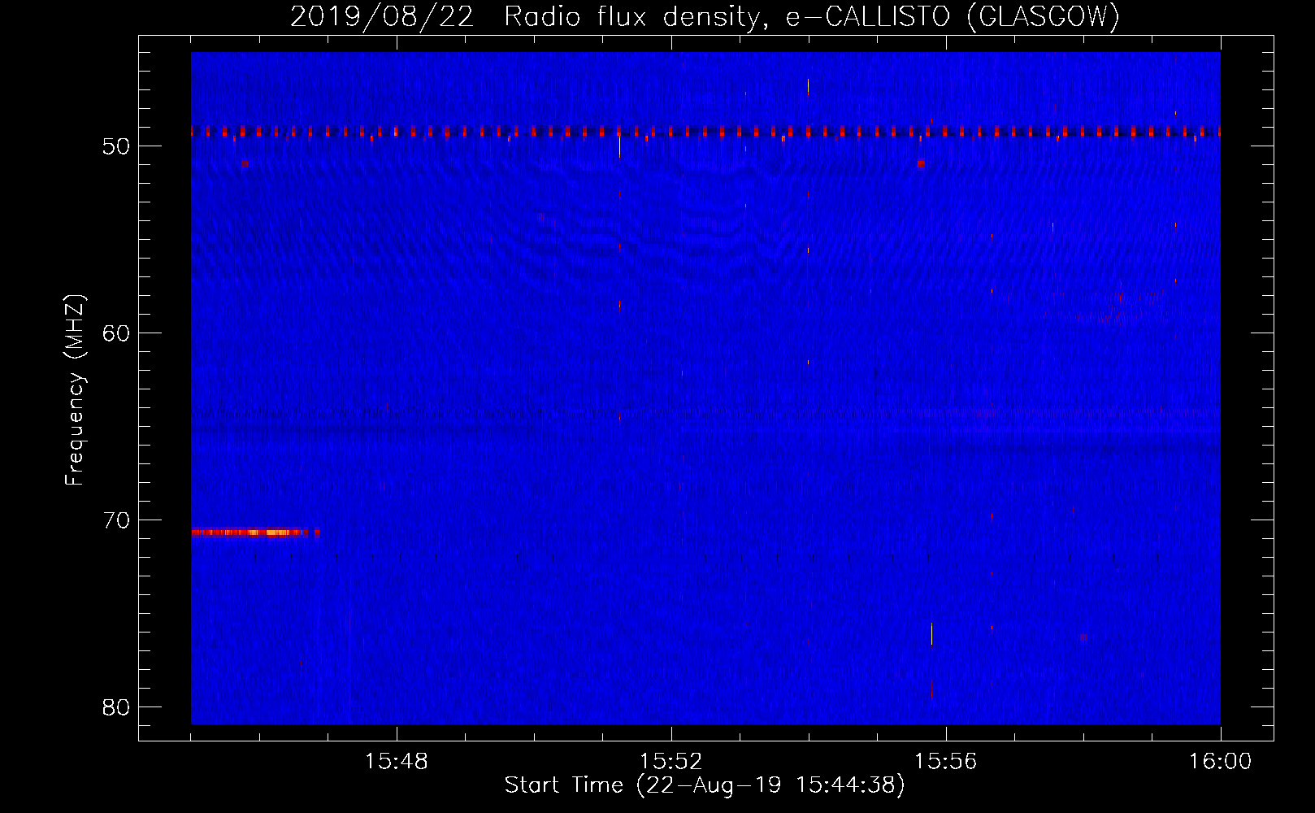Image resolution: width=1315 pixels, height=813 pixels.
Task: Click the 'Start Time (22-Aug-19 15:44:38)' label
Action: [705, 785]
